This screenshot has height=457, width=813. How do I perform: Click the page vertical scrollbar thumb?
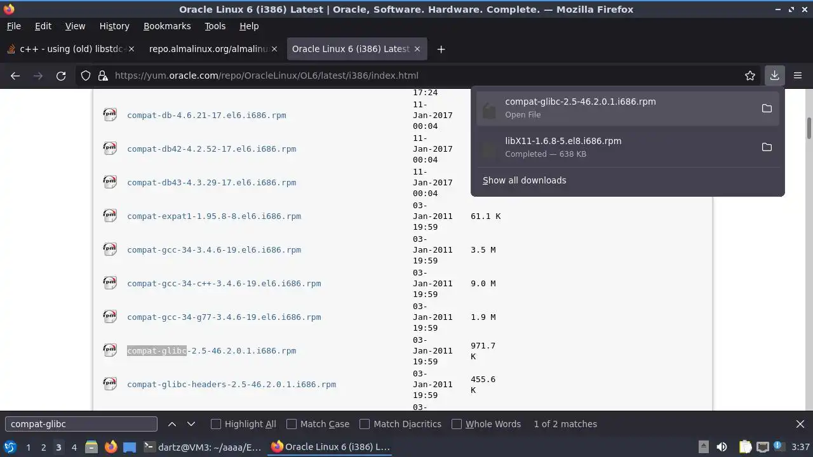pyautogui.click(x=809, y=129)
